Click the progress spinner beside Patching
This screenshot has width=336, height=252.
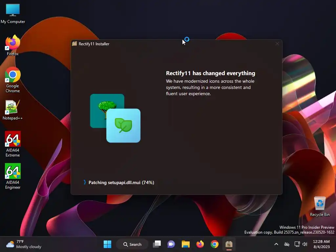(85, 182)
